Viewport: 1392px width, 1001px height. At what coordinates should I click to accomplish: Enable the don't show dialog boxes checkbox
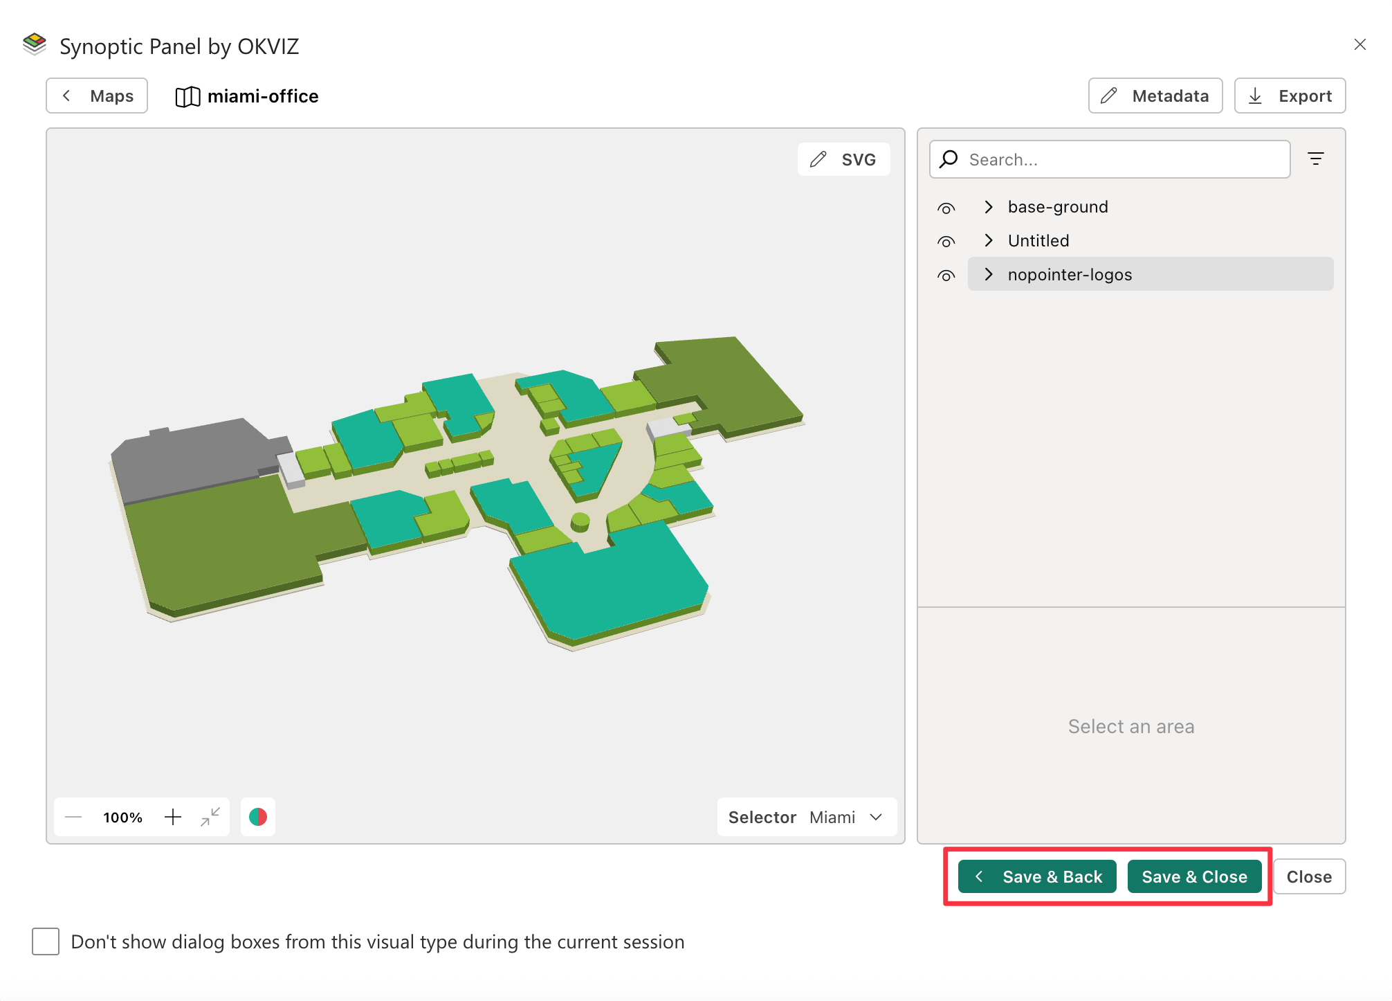pos(46,941)
